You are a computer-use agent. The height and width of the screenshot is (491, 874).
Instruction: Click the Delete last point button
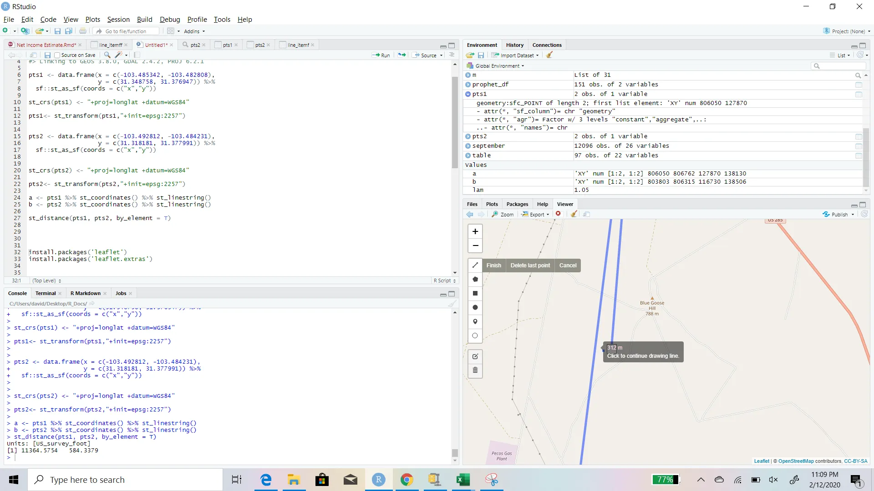pos(530,266)
